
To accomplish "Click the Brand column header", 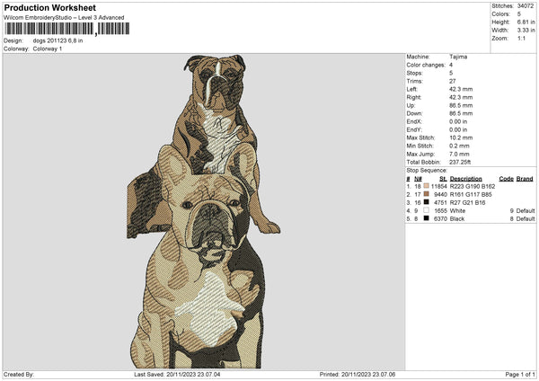I will pos(521,178).
